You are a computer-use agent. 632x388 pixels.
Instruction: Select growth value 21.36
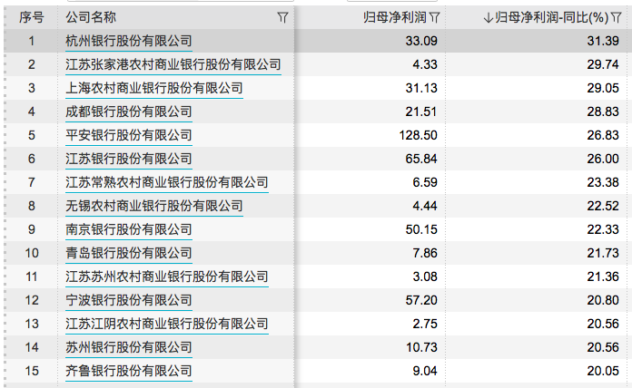tap(603, 276)
